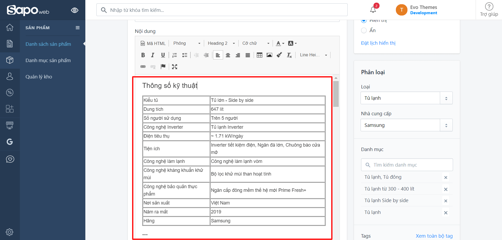Viewport: 502px width, 240px height.
Task: Insert a table using the table icon
Action: (259, 55)
